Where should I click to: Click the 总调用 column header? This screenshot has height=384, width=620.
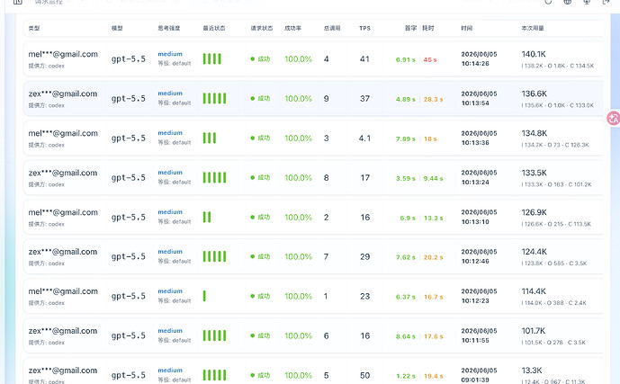(x=332, y=29)
